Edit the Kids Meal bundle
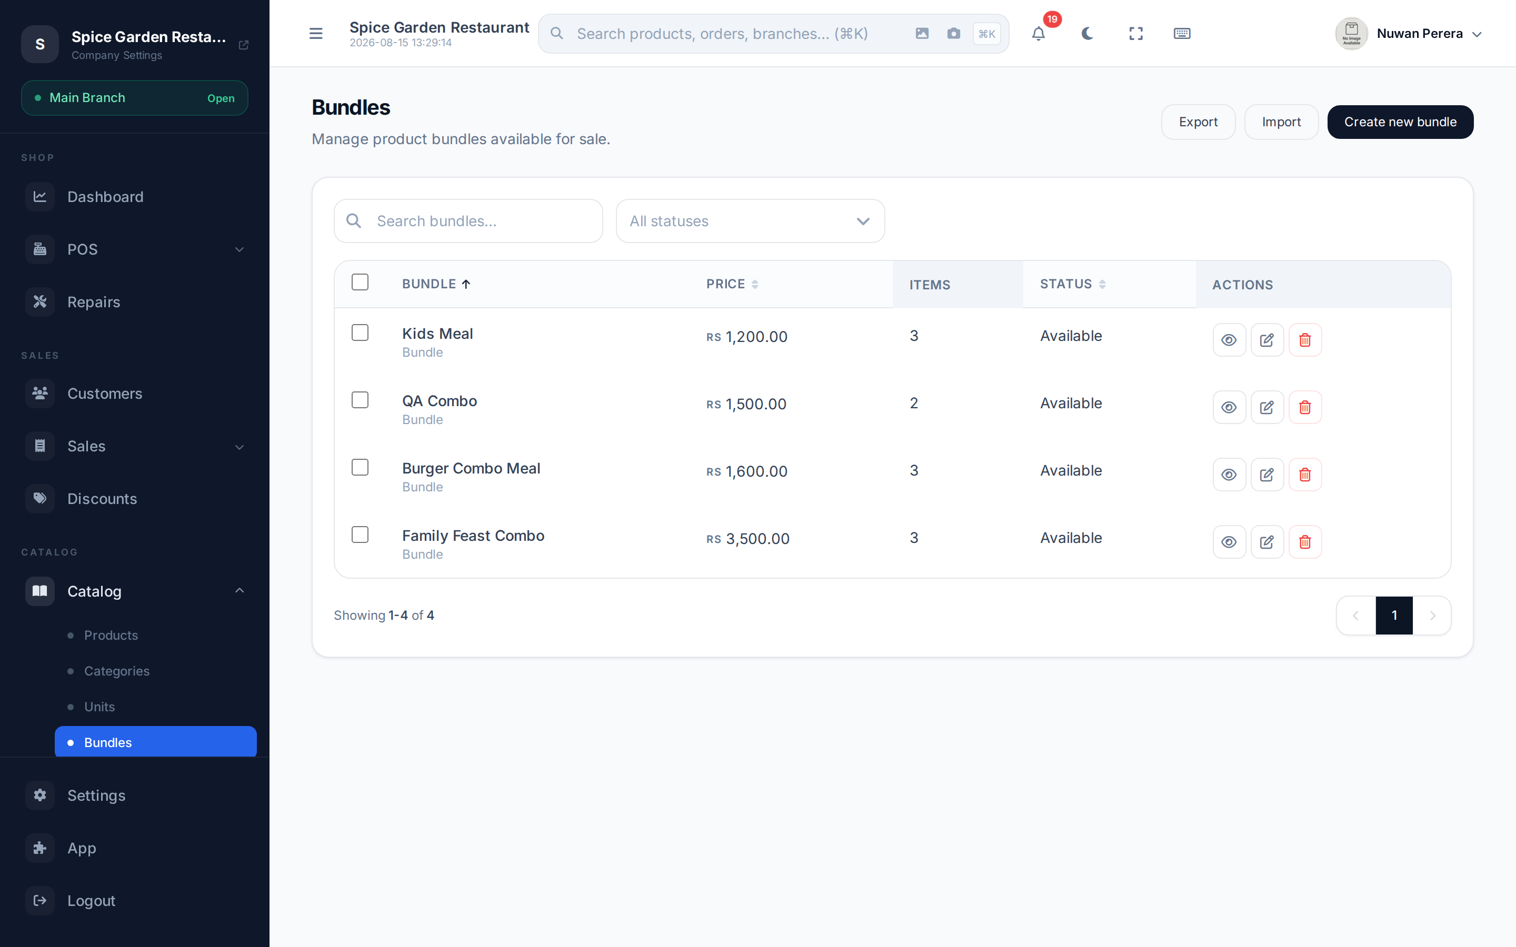The width and height of the screenshot is (1516, 947). pos(1266,339)
